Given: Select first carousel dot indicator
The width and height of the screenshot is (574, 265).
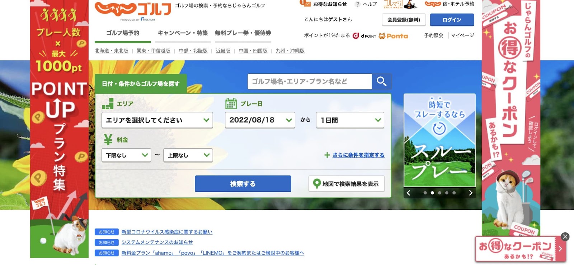Looking at the screenshot, I should click(x=425, y=193).
